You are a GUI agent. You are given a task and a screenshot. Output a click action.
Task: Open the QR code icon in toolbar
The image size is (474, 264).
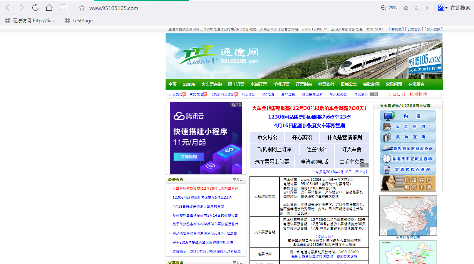[x=417, y=8]
